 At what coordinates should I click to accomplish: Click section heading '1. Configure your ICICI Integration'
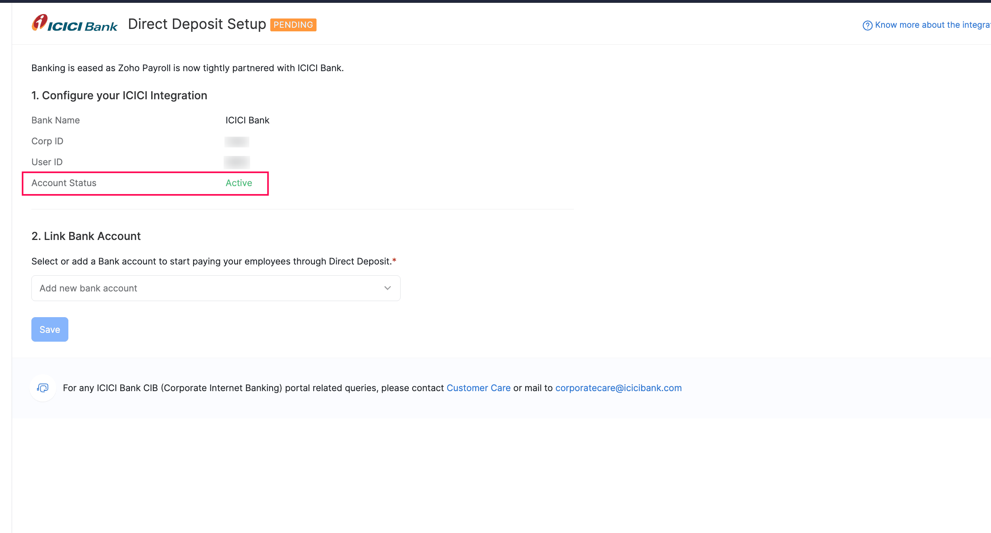click(119, 95)
